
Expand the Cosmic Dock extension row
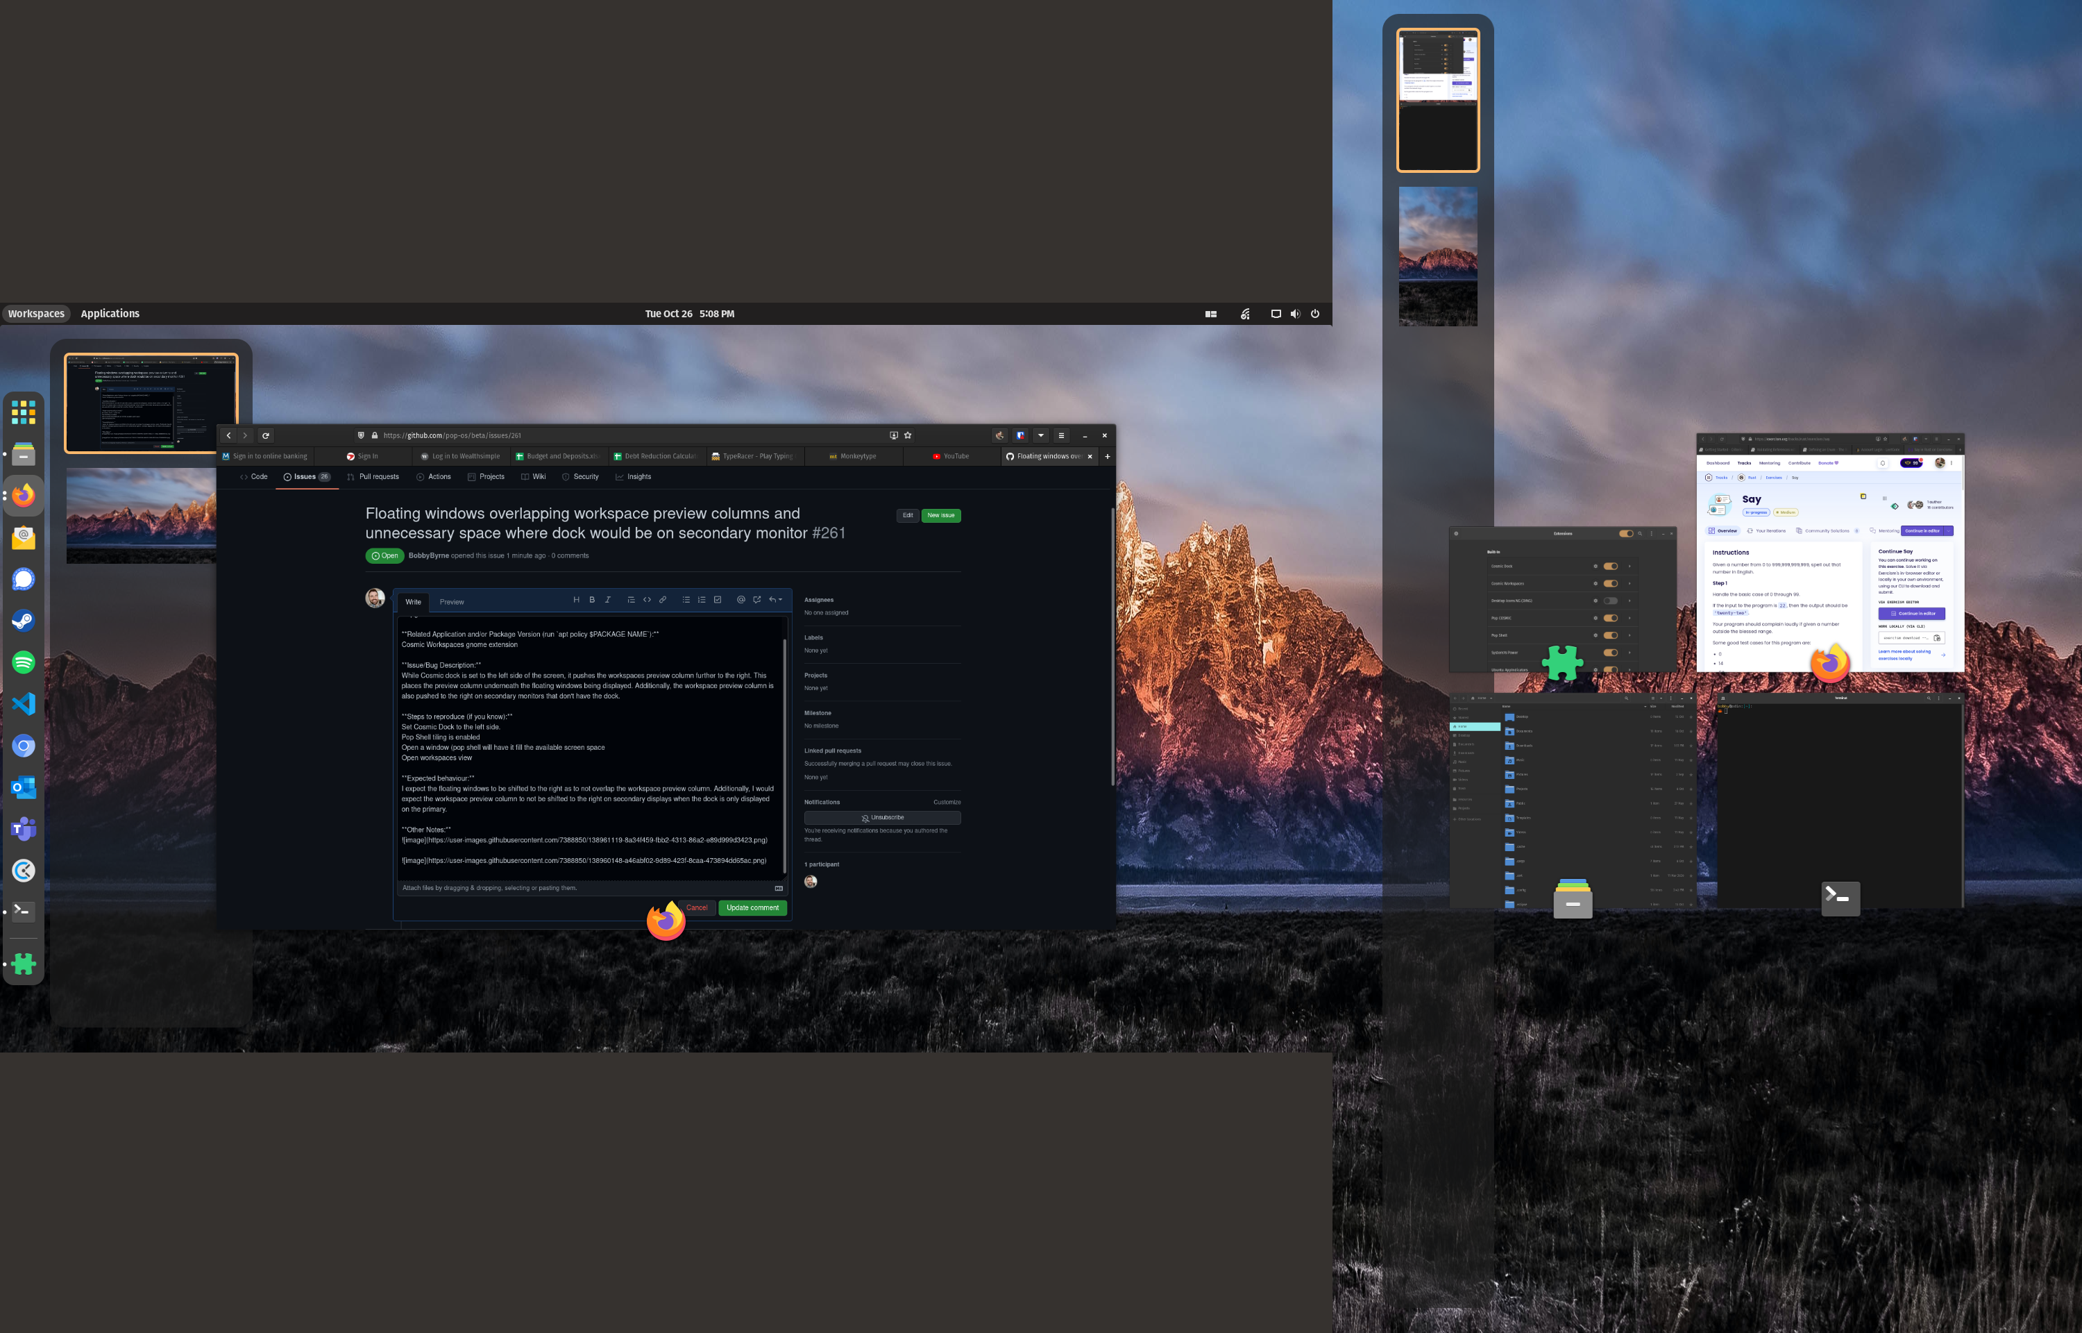[x=1630, y=566]
